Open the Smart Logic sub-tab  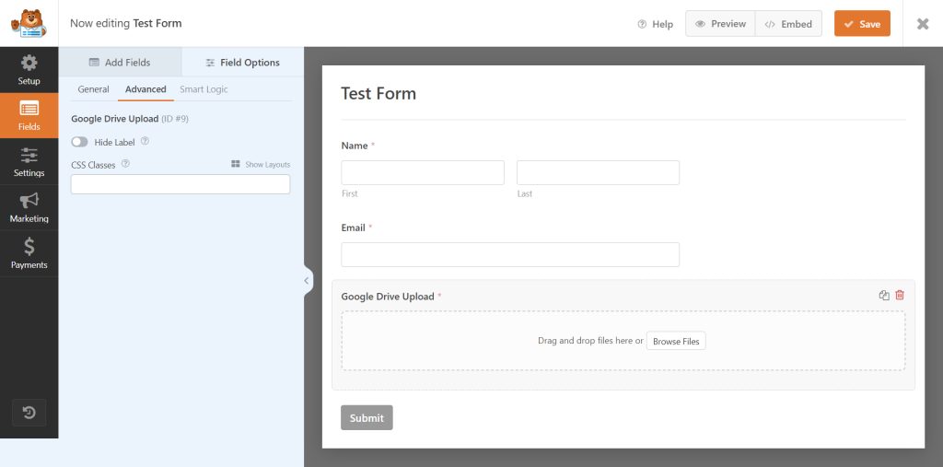[204, 89]
